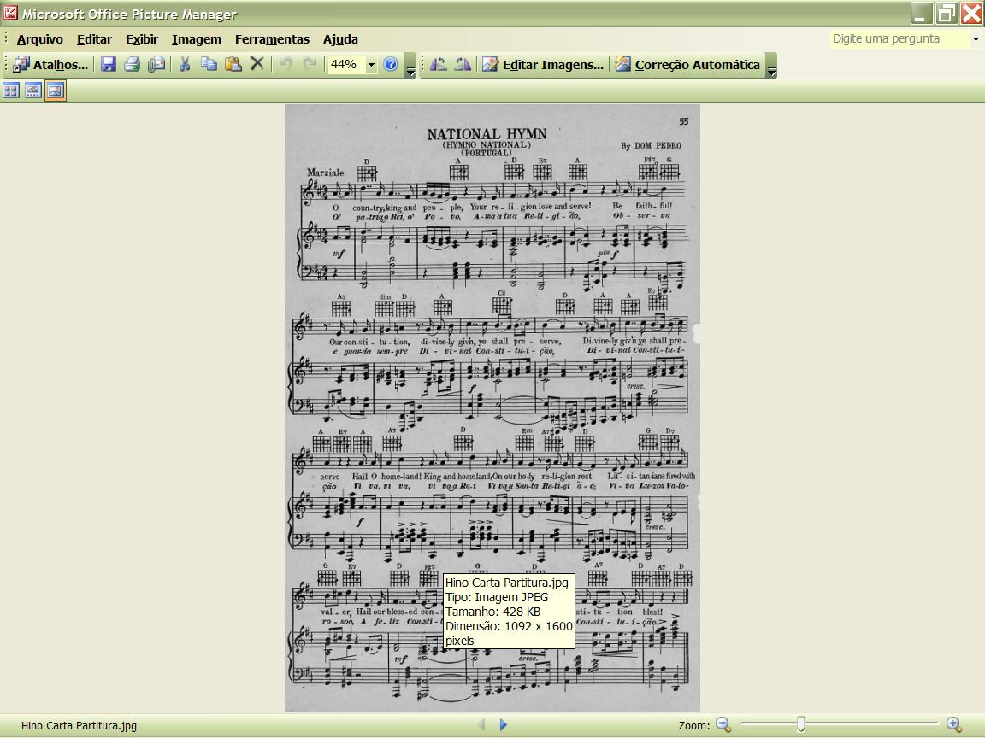Click the sheet music picture preview
Image resolution: width=985 pixels, height=738 pixels.
coord(492,408)
